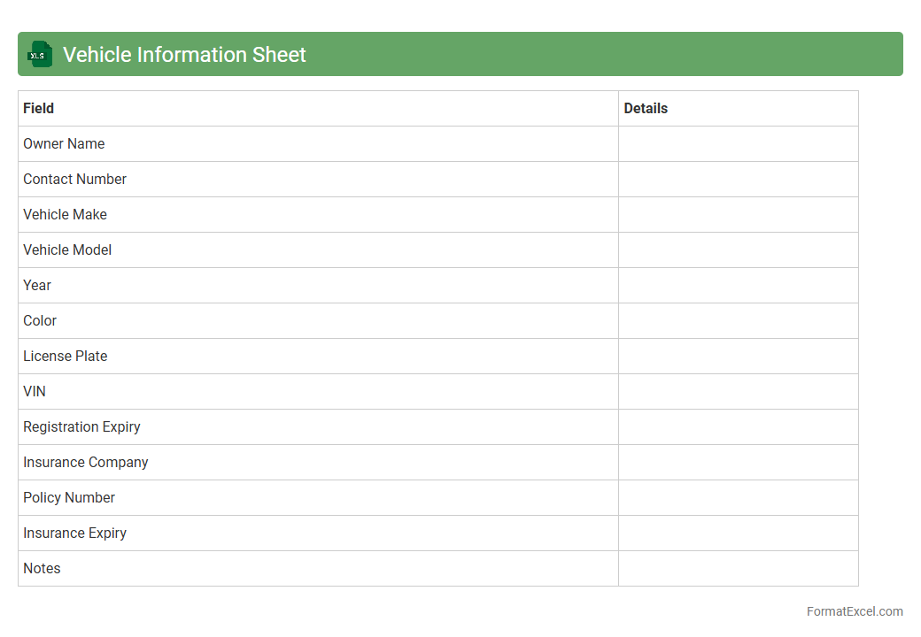Click the empty Details cell for Notes

click(x=738, y=568)
